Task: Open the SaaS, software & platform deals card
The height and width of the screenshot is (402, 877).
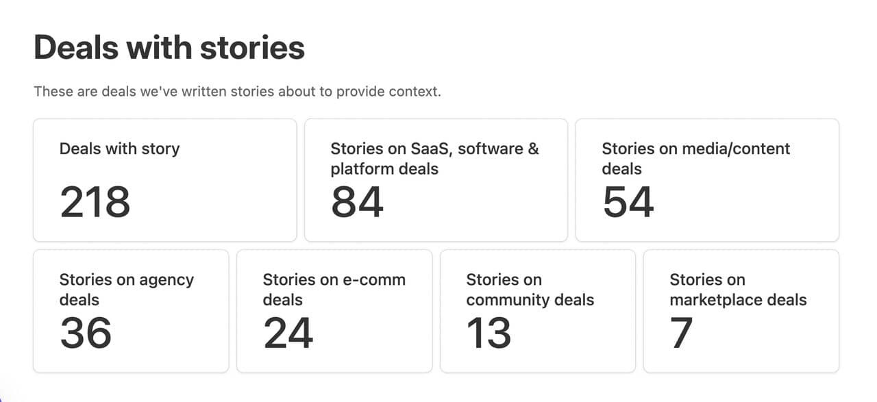Action: [x=436, y=180]
